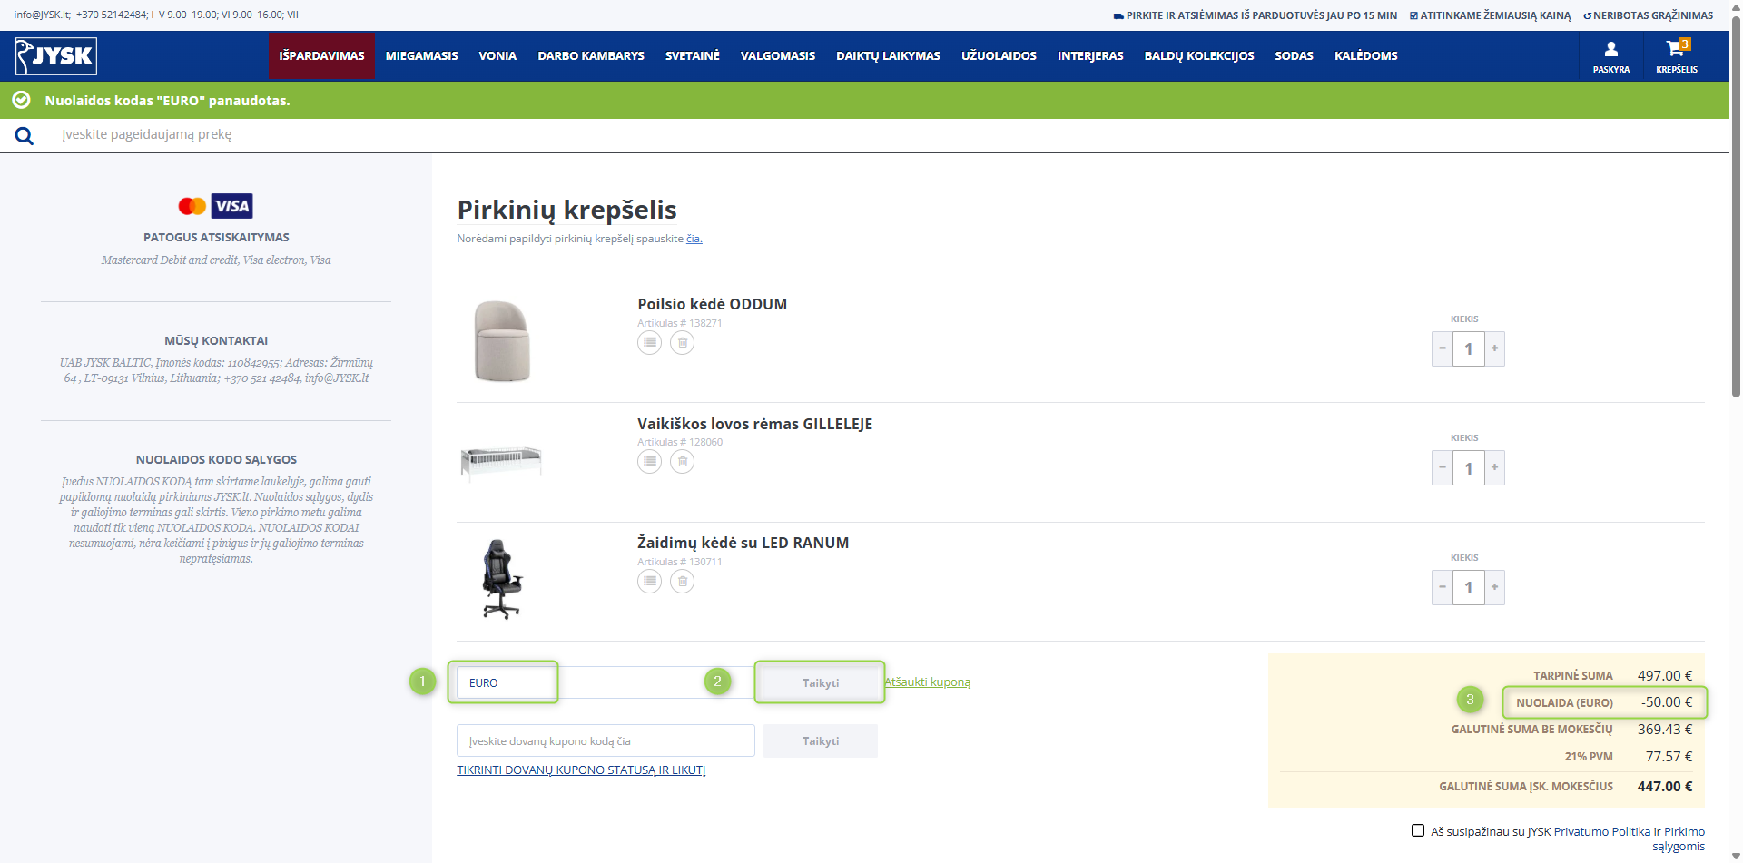Open Vaikiškos lovos rėmas GILLELEJE title

click(x=754, y=424)
